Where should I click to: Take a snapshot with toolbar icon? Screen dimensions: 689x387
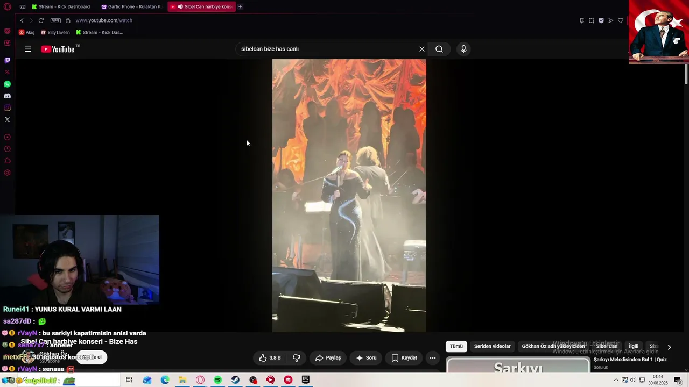pyautogui.click(x=592, y=20)
